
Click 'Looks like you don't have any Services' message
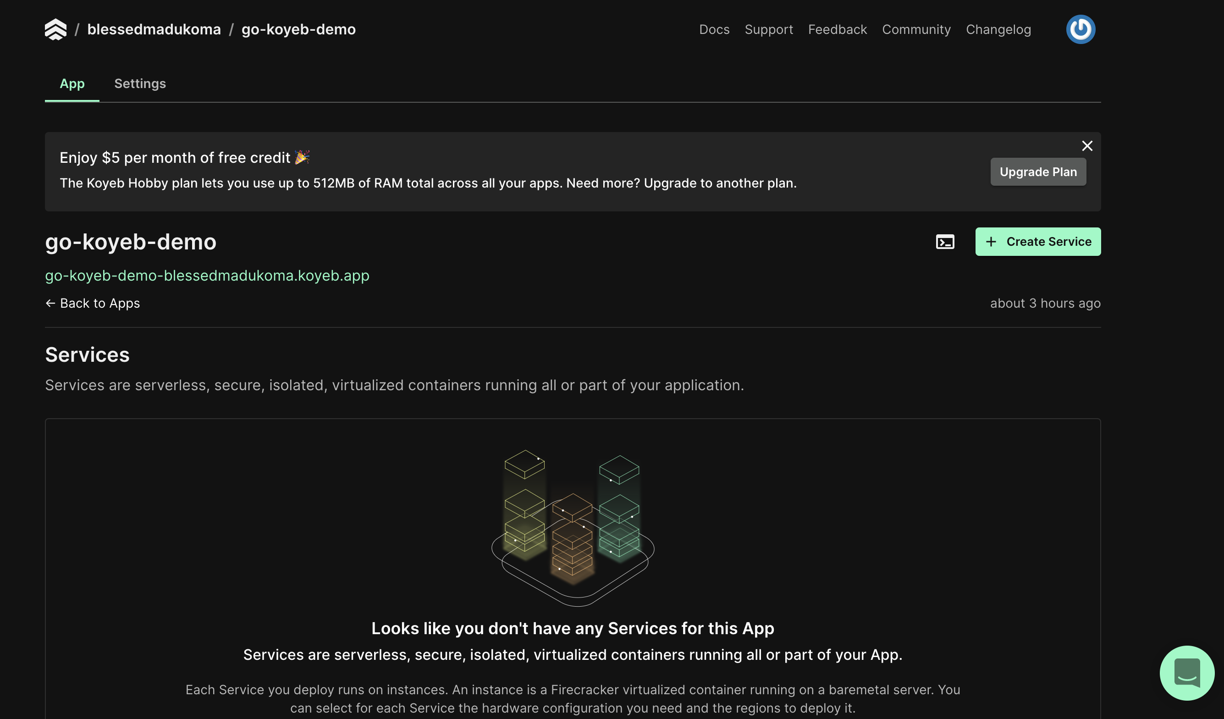[x=573, y=628]
